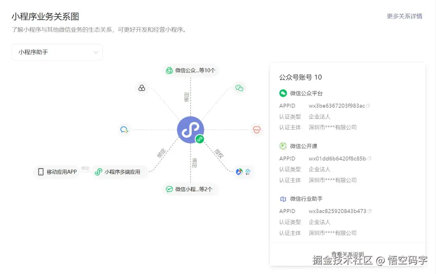Click the phone icon in 移动应用APP
Screen dimensions: 436x274
coord(41,172)
